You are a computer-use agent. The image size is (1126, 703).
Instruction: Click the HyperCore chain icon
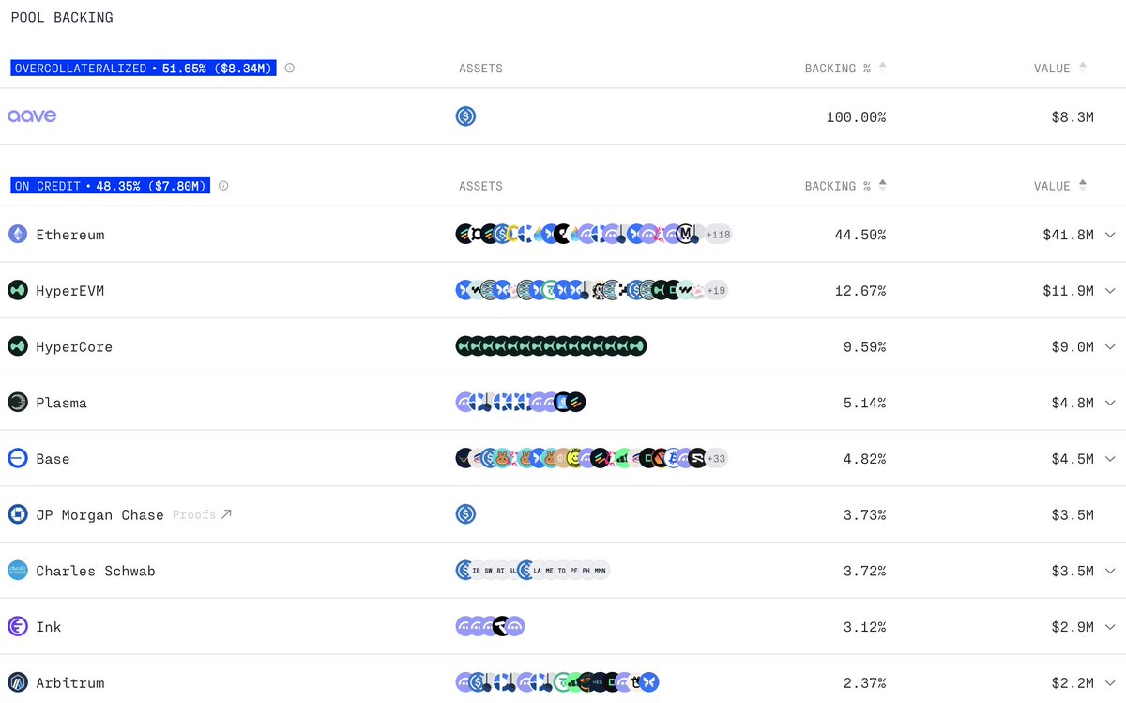[x=18, y=346]
